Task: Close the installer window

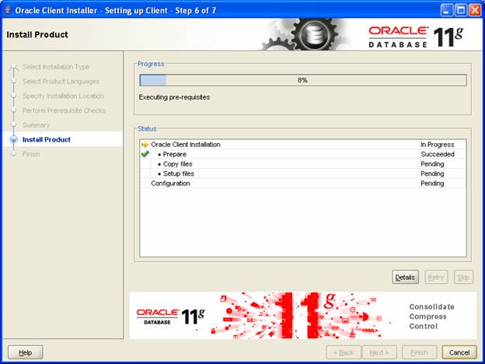Action: pos(475,10)
